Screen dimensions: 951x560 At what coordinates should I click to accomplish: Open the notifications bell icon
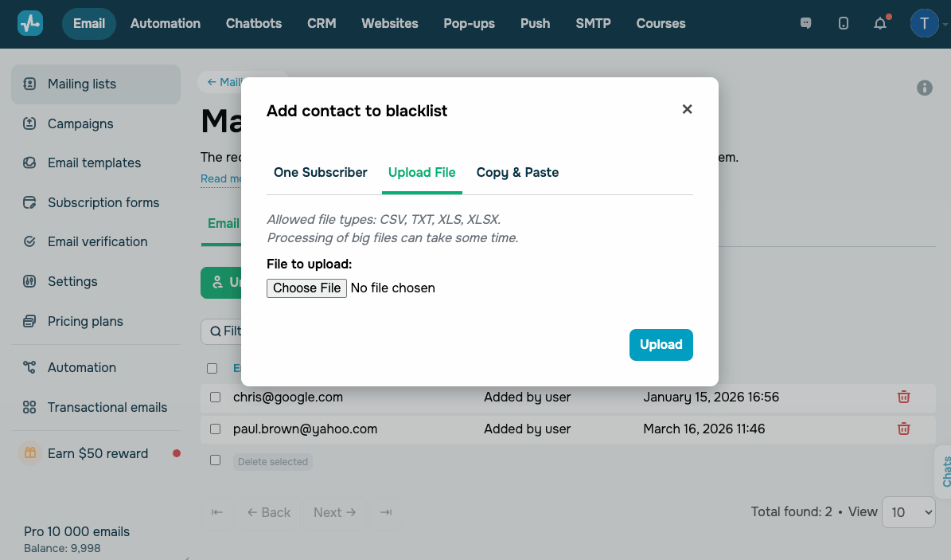880,23
